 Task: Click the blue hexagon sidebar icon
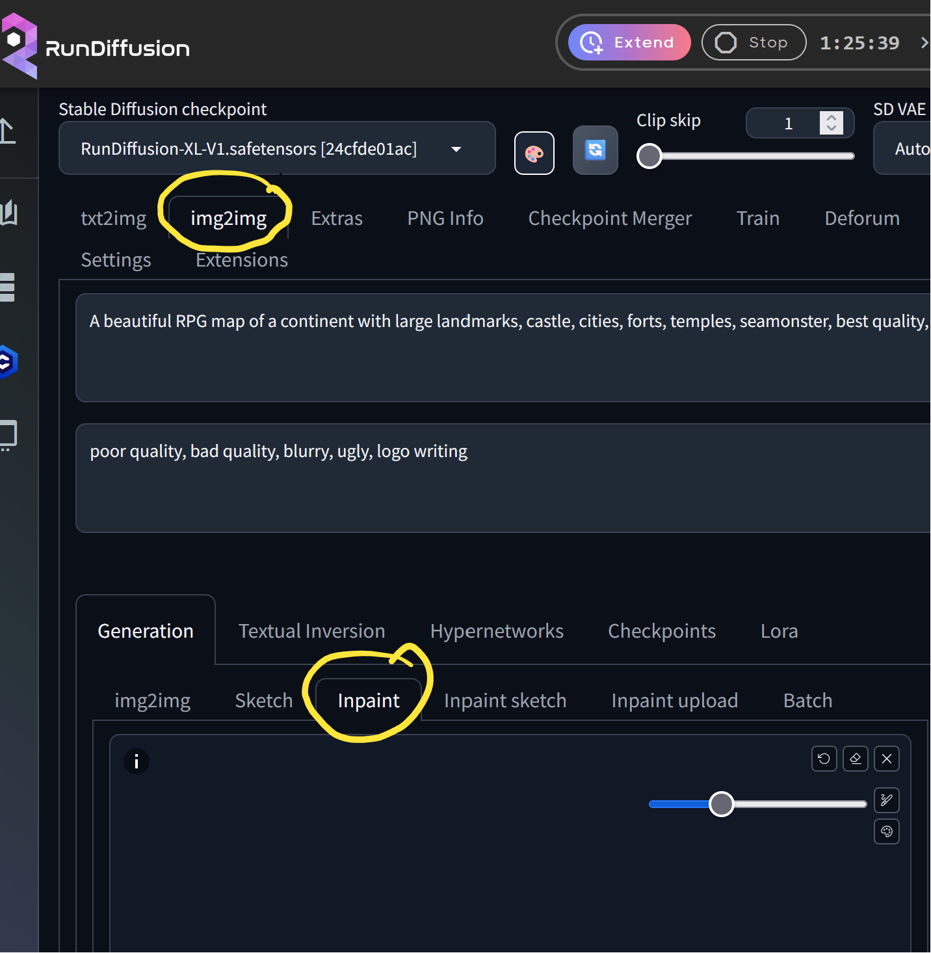point(8,362)
